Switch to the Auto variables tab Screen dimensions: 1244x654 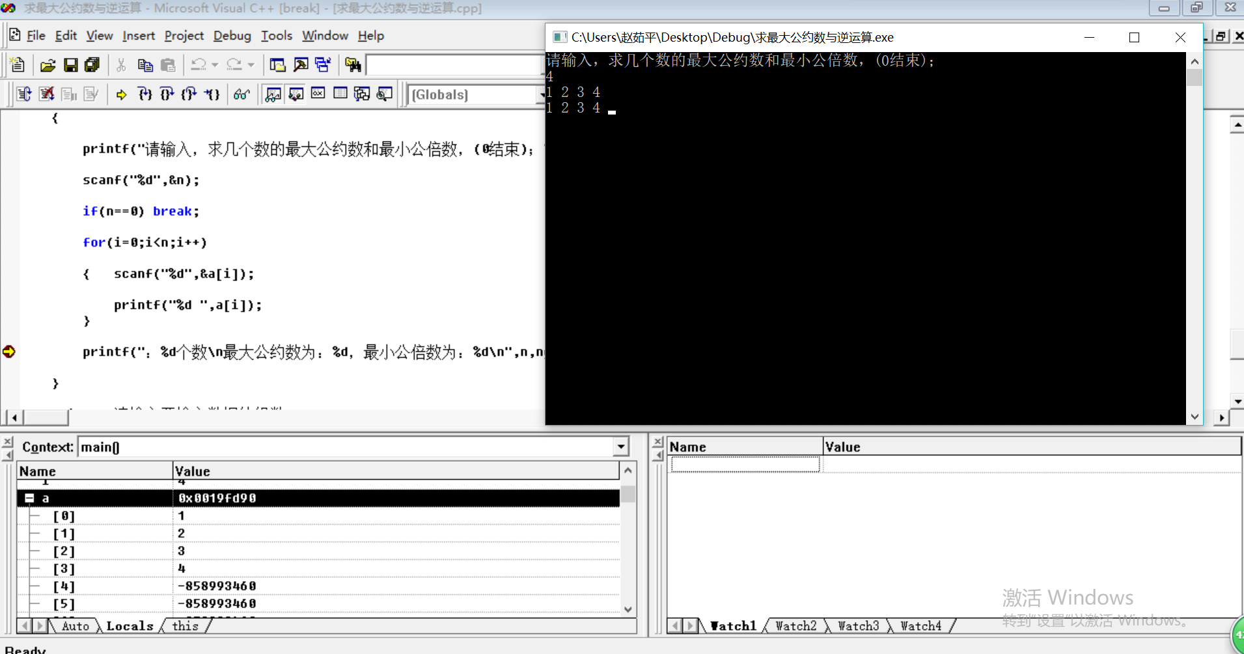pyautogui.click(x=76, y=626)
